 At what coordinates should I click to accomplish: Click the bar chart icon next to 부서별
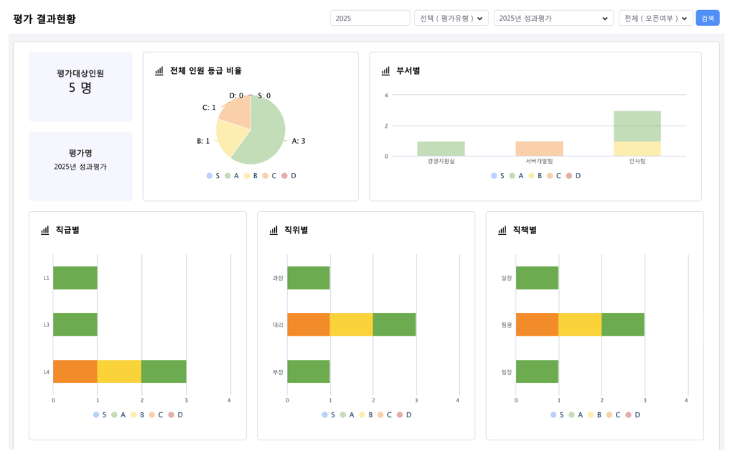[x=385, y=71]
